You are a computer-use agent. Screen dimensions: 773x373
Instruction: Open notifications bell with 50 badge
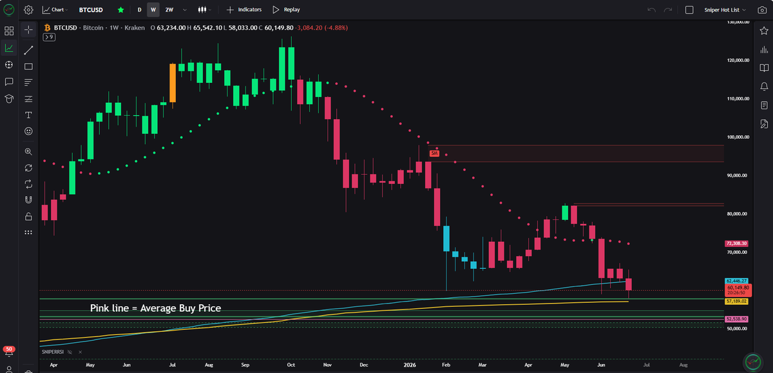pos(9,351)
